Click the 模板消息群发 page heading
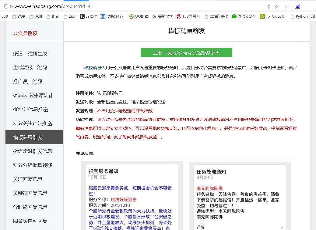The height and width of the screenshot is (230, 316). tap(186, 31)
